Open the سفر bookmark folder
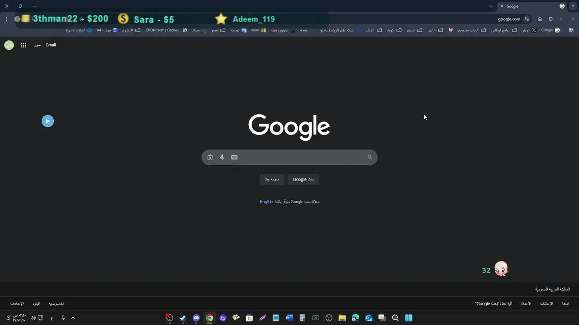Image resolution: width=579 pixels, height=325 pixels. [218, 30]
